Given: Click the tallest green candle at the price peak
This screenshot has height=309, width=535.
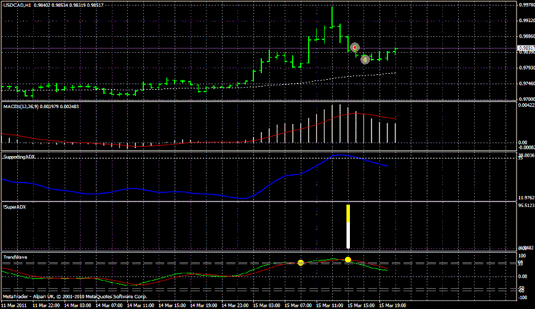Looking at the screenshot, I should point(332,17).
